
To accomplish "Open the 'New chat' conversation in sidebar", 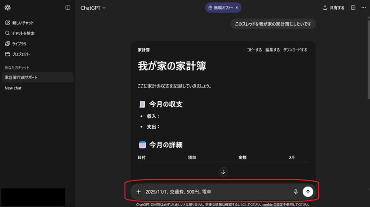I will [13, 88].
